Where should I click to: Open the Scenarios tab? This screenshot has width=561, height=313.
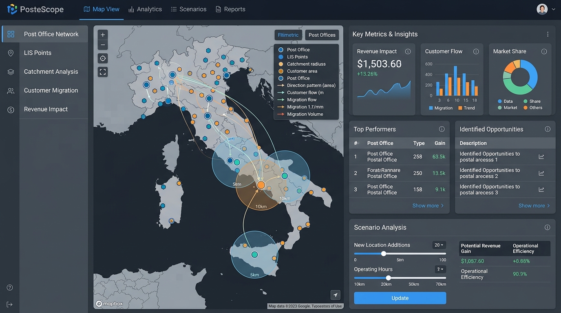click(x=188, y=9)
